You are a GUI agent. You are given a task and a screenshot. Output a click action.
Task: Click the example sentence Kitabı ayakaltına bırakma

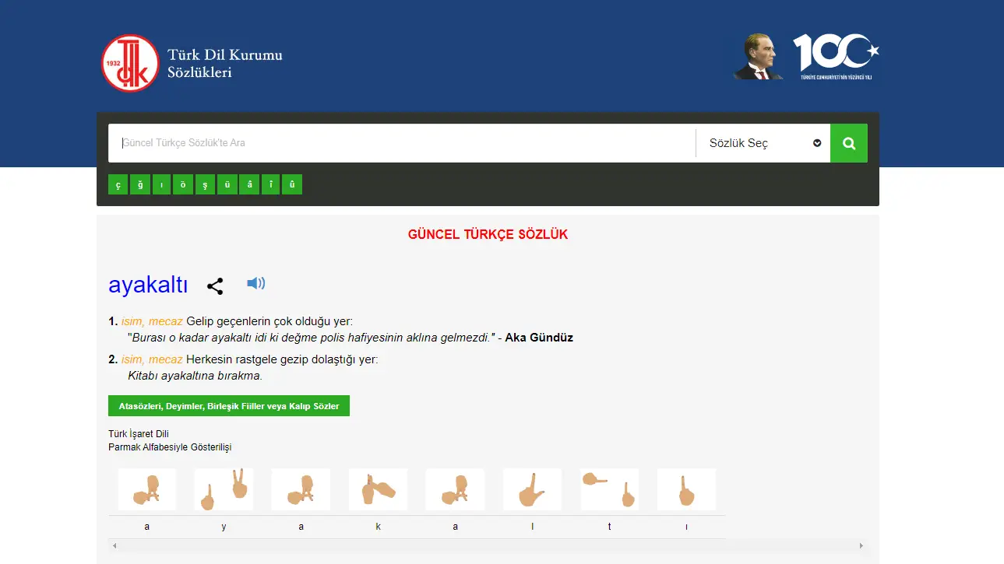pos(196,376)
